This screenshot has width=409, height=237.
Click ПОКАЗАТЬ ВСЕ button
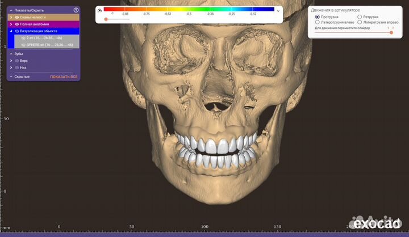click(64, 77)
